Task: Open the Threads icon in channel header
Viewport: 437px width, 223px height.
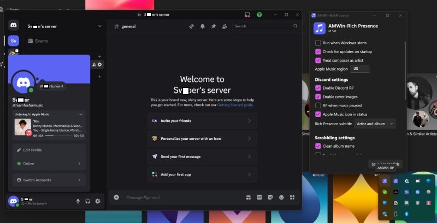Action: (192, 26)
